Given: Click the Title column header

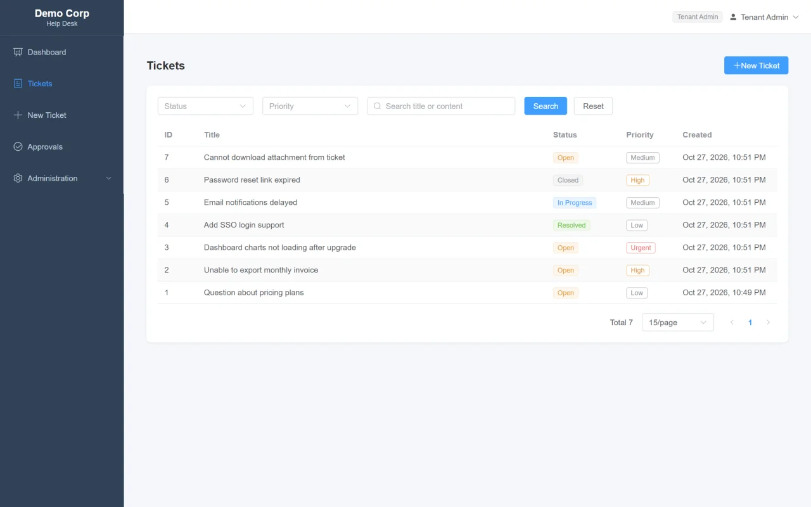Looking at the screenshot, I should (212, 135).
